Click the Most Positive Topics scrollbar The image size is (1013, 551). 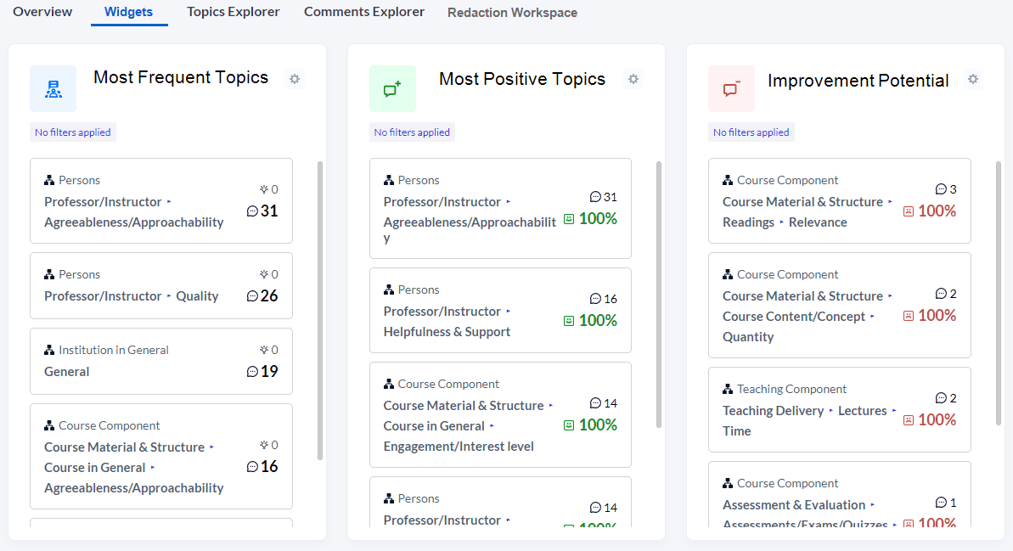(x=659, y=293)
